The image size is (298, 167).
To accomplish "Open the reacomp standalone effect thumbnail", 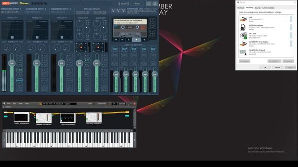I will tap(94, 117).
